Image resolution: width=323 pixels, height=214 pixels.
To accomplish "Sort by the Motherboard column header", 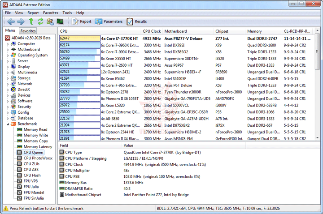I will (x=188, y=31).
